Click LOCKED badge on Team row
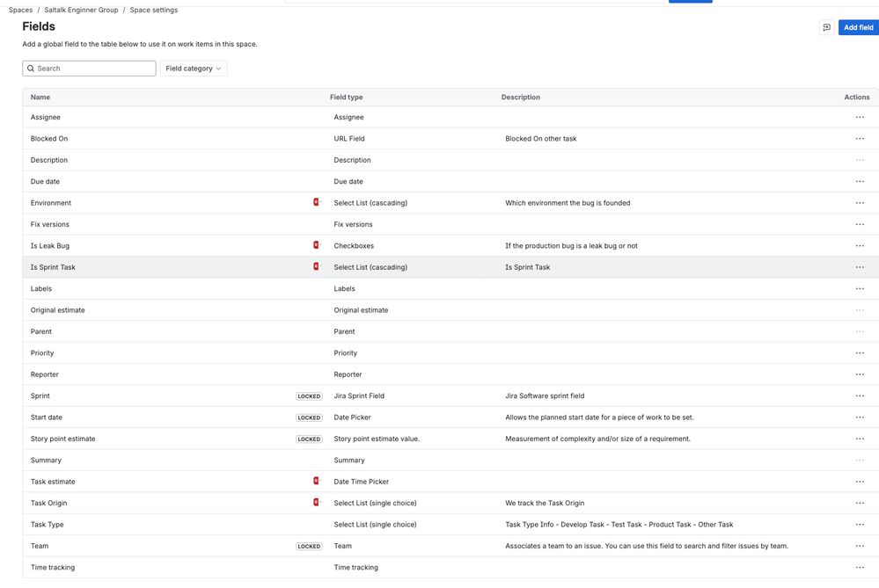Viewport: 879px width, 588px height. (309, 546)
